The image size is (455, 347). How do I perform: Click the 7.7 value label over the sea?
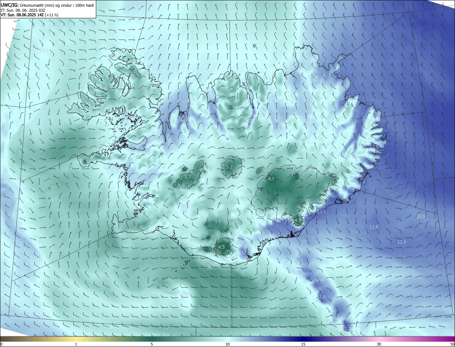coord(166,327)
